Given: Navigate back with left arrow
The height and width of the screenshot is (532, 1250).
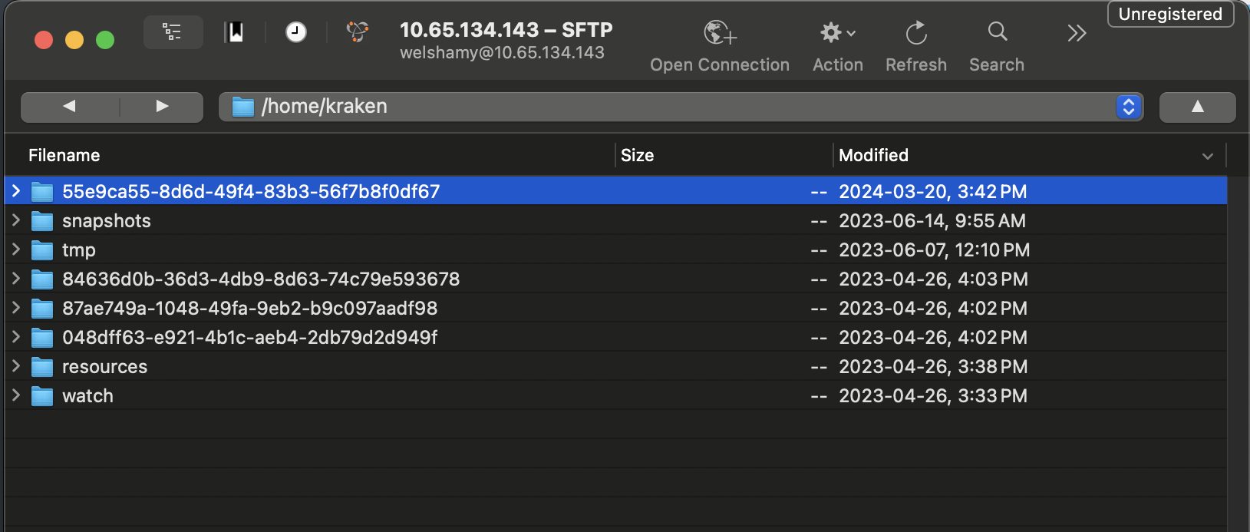Looking at the screenshot, I should tap(70, 107).
